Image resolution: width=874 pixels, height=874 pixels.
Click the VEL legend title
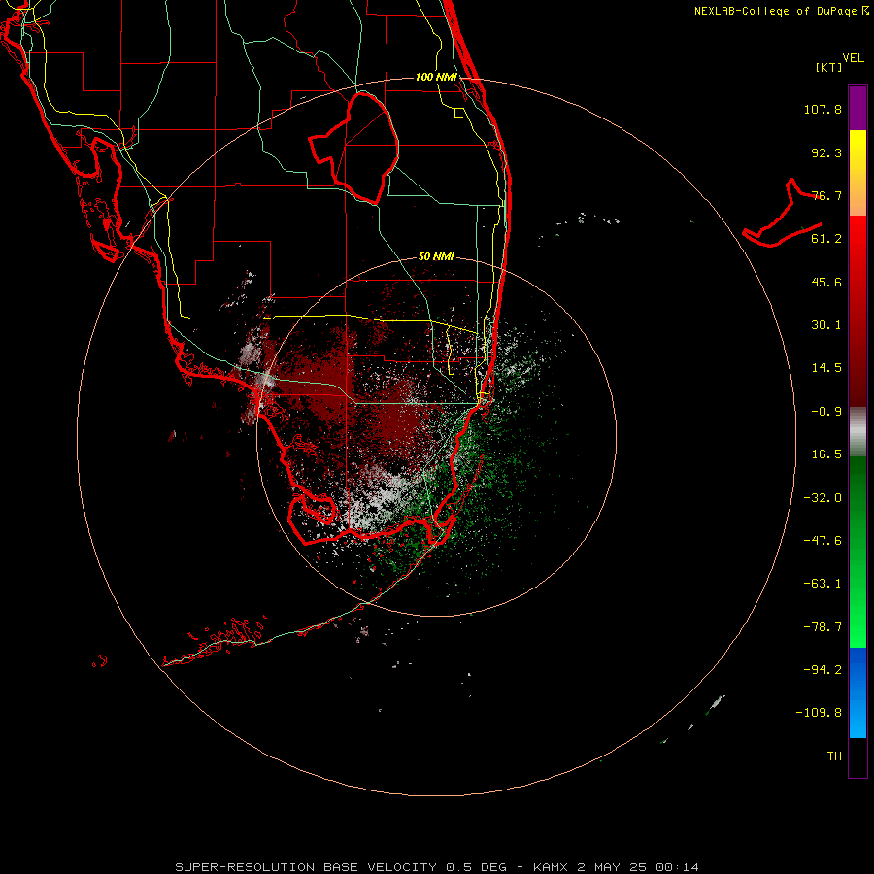pos(853,58)
